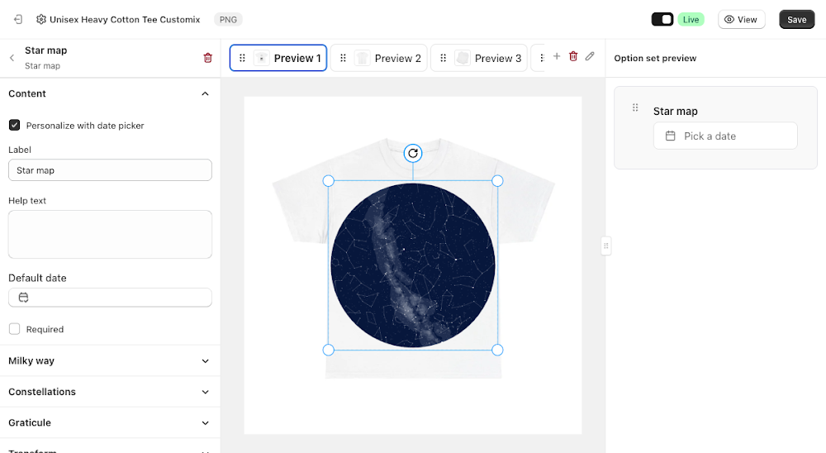826x453 pixels.
Task: Delete the current preview tab
Action: click(573, 56)
